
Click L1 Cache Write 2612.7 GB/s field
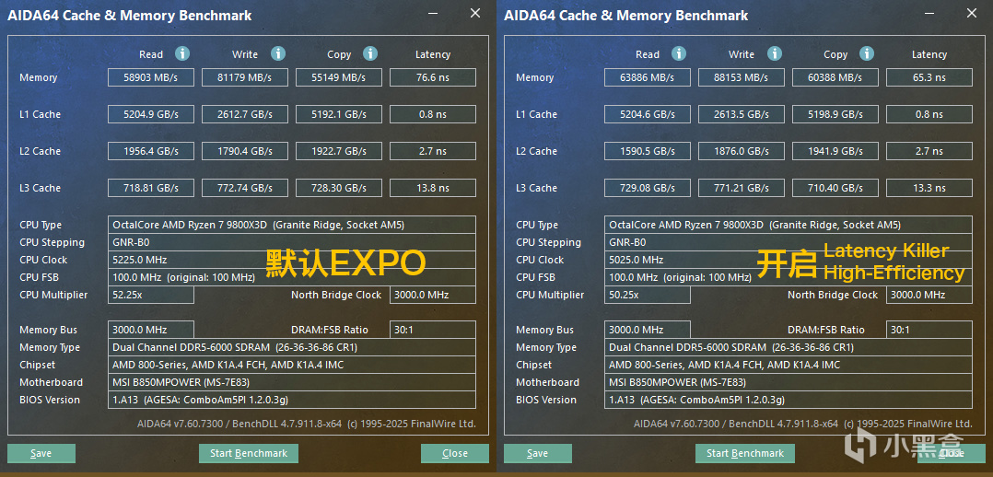click(x=244, y=114)
